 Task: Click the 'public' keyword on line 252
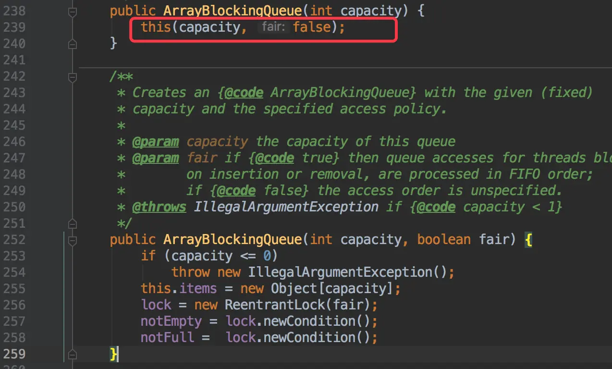tap(133, 239)
